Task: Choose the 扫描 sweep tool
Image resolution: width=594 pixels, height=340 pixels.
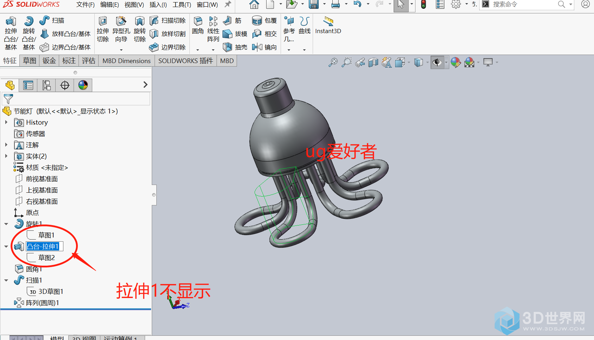Action: point(52,20)
